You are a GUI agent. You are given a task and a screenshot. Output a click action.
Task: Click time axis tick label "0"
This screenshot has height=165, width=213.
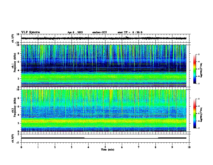pyautogui.click(x=21, y=147)
